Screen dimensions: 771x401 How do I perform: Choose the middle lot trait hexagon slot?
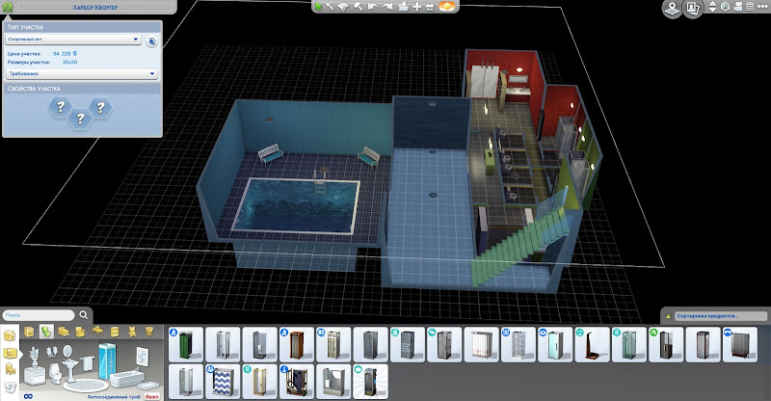pos(80,119)
